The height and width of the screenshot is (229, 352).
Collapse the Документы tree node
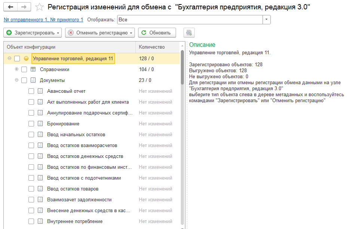tap(16, 80)
